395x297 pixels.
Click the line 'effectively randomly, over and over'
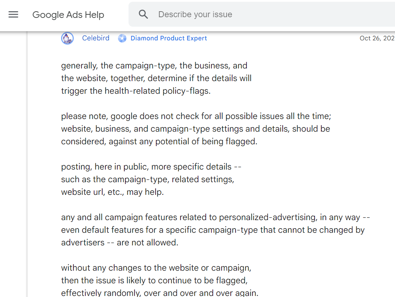point(160,293)
